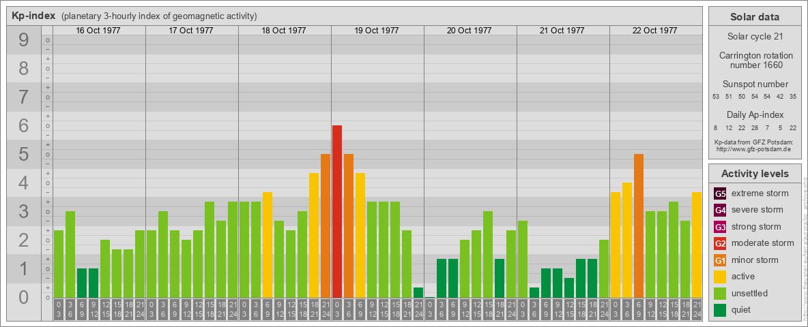Click the '20 Oct 1977' date header
The width and height of the screenshot is (808, 327).
click(x=470, y=31)
